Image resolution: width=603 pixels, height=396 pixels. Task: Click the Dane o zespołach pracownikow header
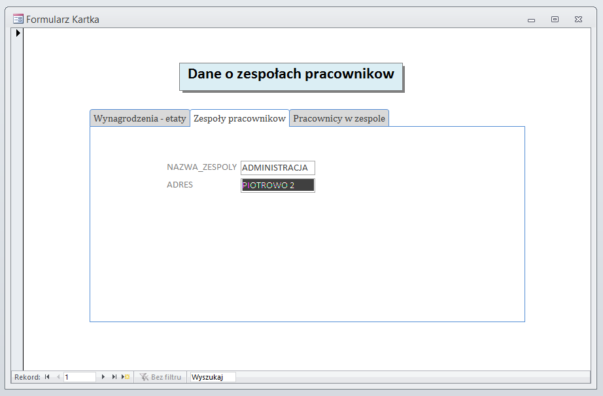[x=291, y=74]
